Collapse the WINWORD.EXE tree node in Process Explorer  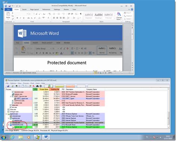coord(9,125)
